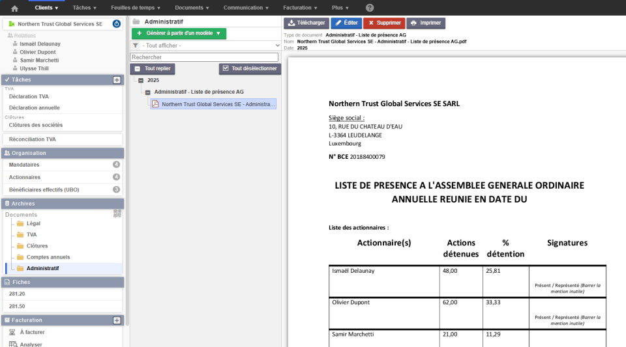Select contact Ulysse Thill in Relations
This screenshot has width=626, height=347.
click(x=35, y=68)
